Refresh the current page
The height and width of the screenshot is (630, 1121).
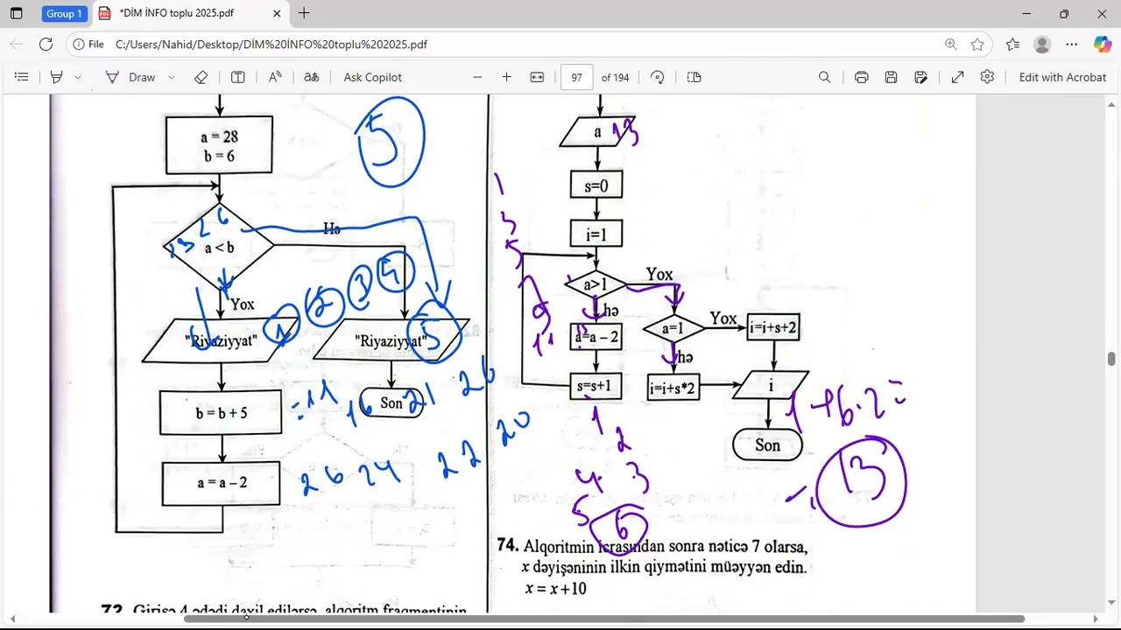point(46,44)
